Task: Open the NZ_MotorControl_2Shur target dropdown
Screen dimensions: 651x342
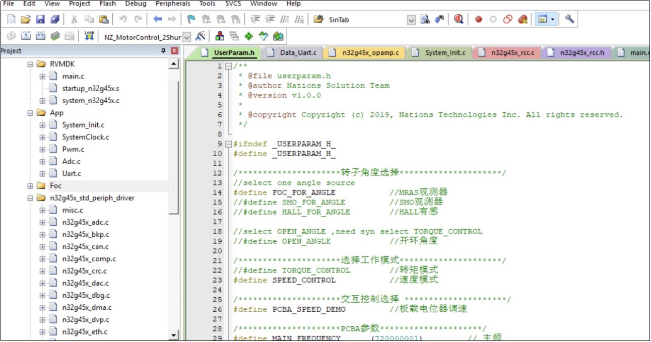Action: (187, 37)
